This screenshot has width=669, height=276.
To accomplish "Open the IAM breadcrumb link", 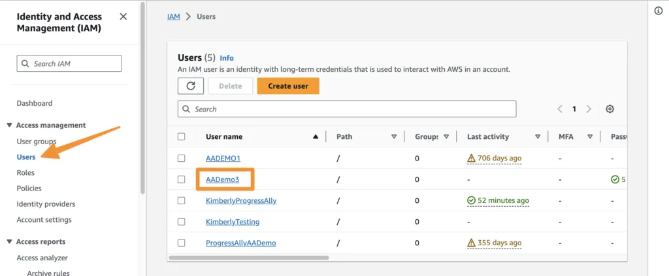I will click(174, 16).
